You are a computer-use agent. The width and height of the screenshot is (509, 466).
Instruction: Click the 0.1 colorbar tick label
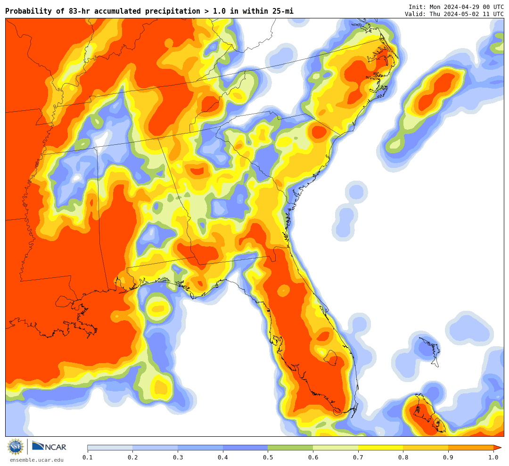coord(88,458)
